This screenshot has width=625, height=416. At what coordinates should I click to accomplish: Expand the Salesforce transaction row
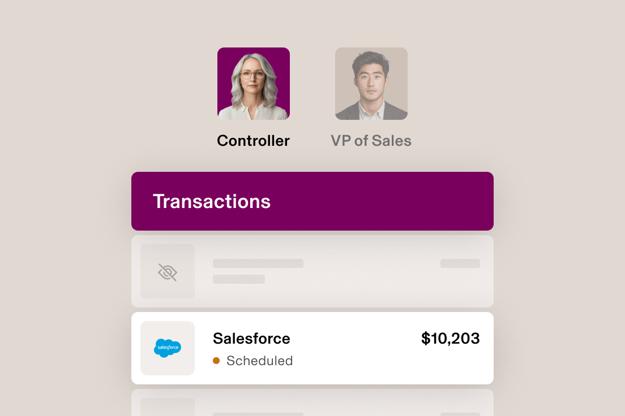coord(312,348)
